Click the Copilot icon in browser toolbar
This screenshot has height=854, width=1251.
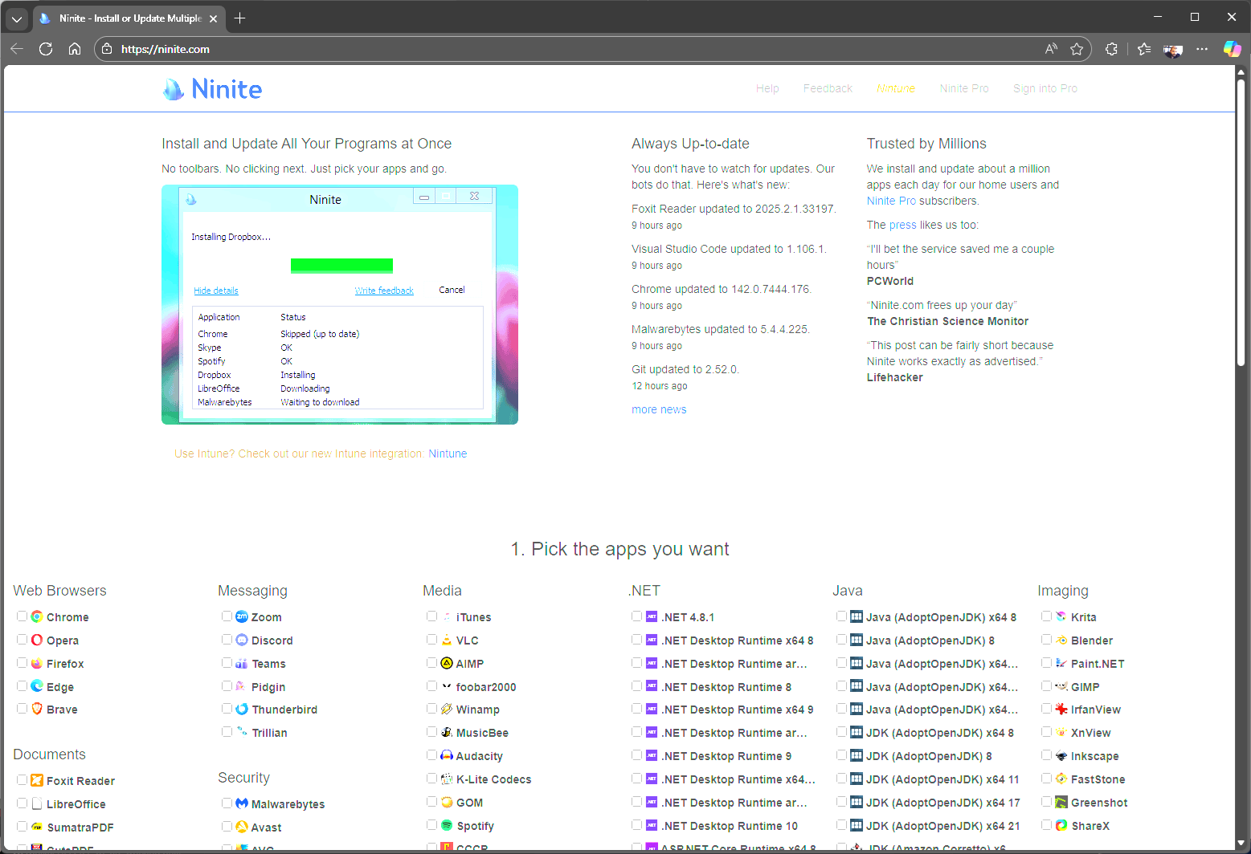[1233, 49]
